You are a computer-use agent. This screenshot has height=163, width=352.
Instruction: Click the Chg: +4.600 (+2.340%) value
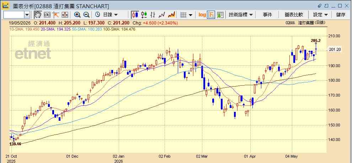point(155,23)
